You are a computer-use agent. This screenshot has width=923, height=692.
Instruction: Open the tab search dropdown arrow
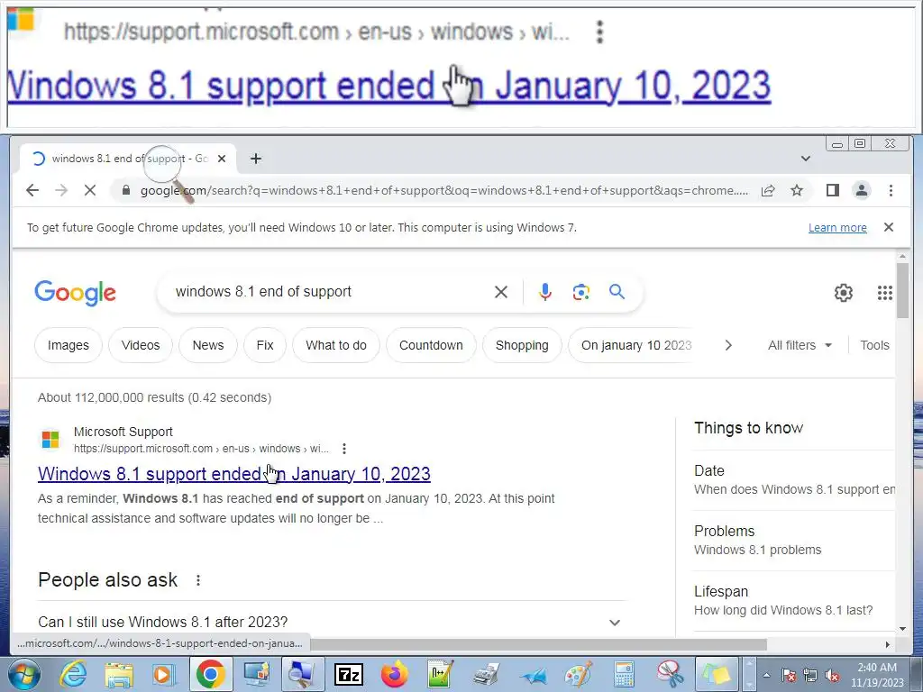(x=805, y=159)
